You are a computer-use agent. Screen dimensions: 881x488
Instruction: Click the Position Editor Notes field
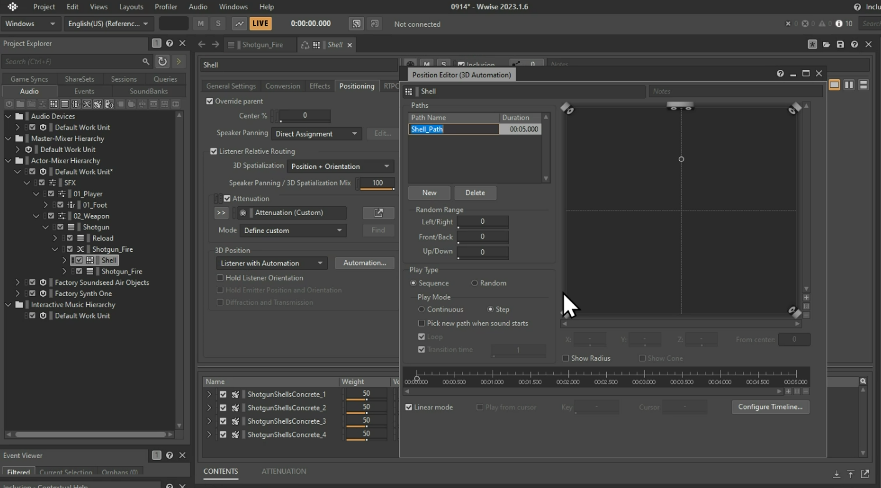[x=736, y=92]
